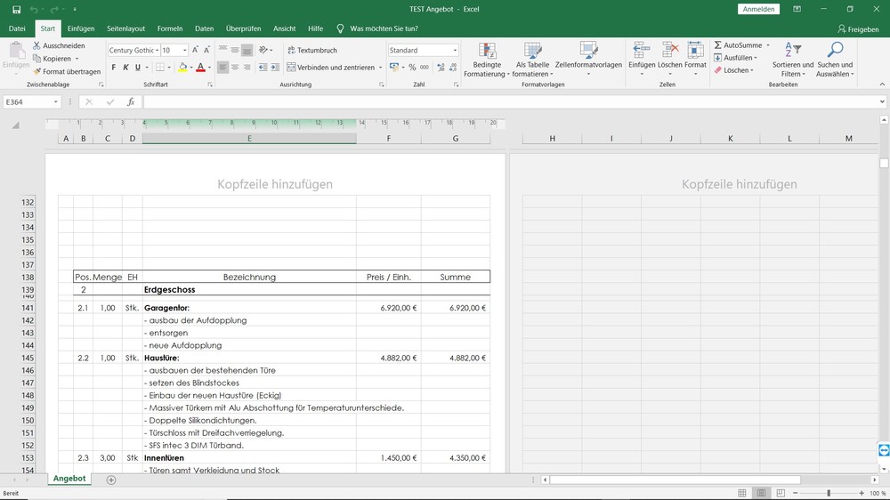This screenshot has width=890, height=500.
Task: Click the zoom slider in status bar
Action: (x=829, y=493)
